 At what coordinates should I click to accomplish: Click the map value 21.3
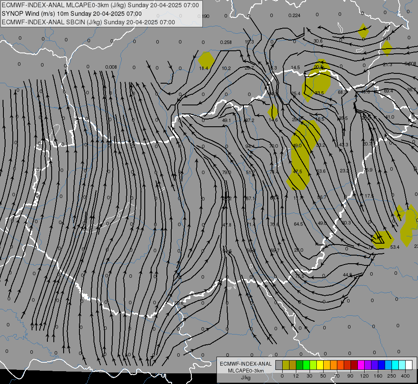click(387, 65)
